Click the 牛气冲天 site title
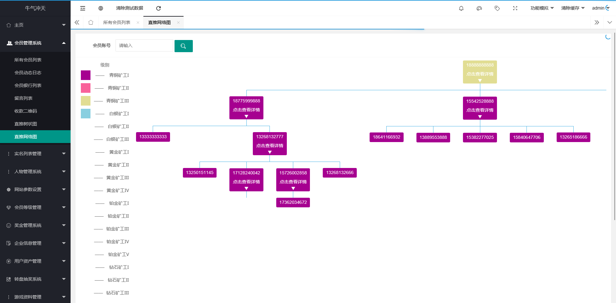The height and width of the screenshot is (303, 616). [x=35, y=8]
